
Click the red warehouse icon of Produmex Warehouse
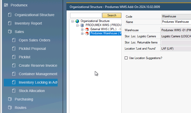(x=87, y=33)
